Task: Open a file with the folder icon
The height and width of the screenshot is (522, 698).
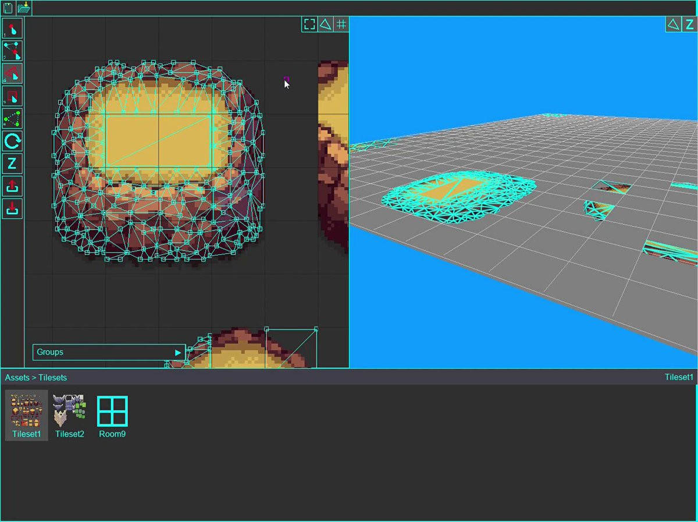Action: [x=24, y=8]
